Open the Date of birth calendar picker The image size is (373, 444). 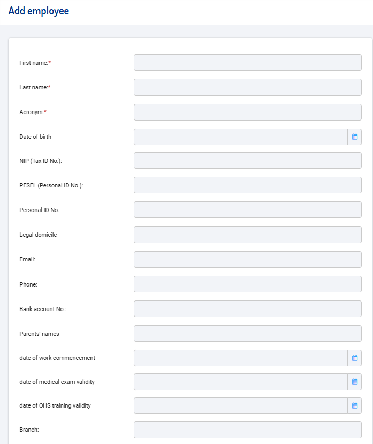355,137
